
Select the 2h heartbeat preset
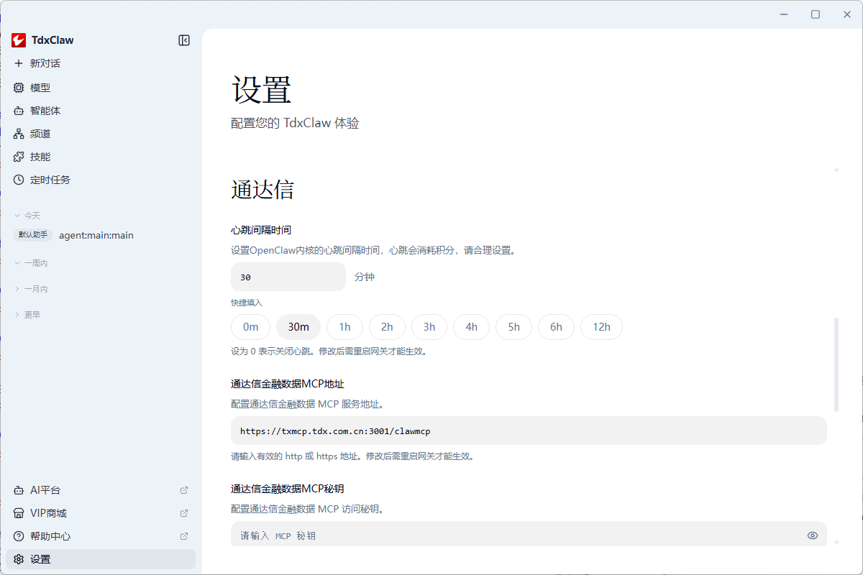click(x=387, y=327)
